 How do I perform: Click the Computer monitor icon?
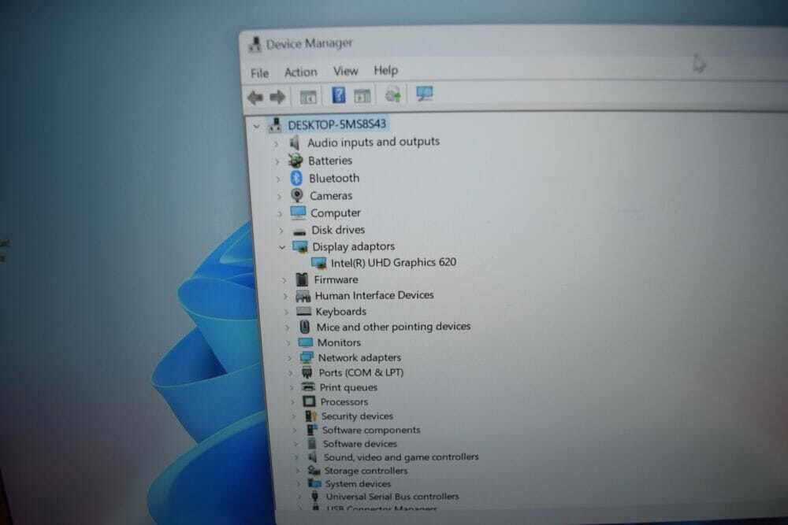[x=298, y=213]
